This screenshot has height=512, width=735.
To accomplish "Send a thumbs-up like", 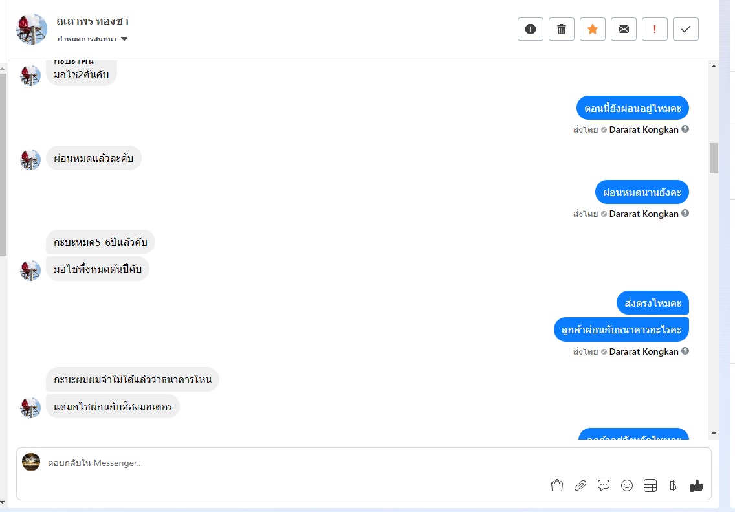I will click(x=697, y=485).
